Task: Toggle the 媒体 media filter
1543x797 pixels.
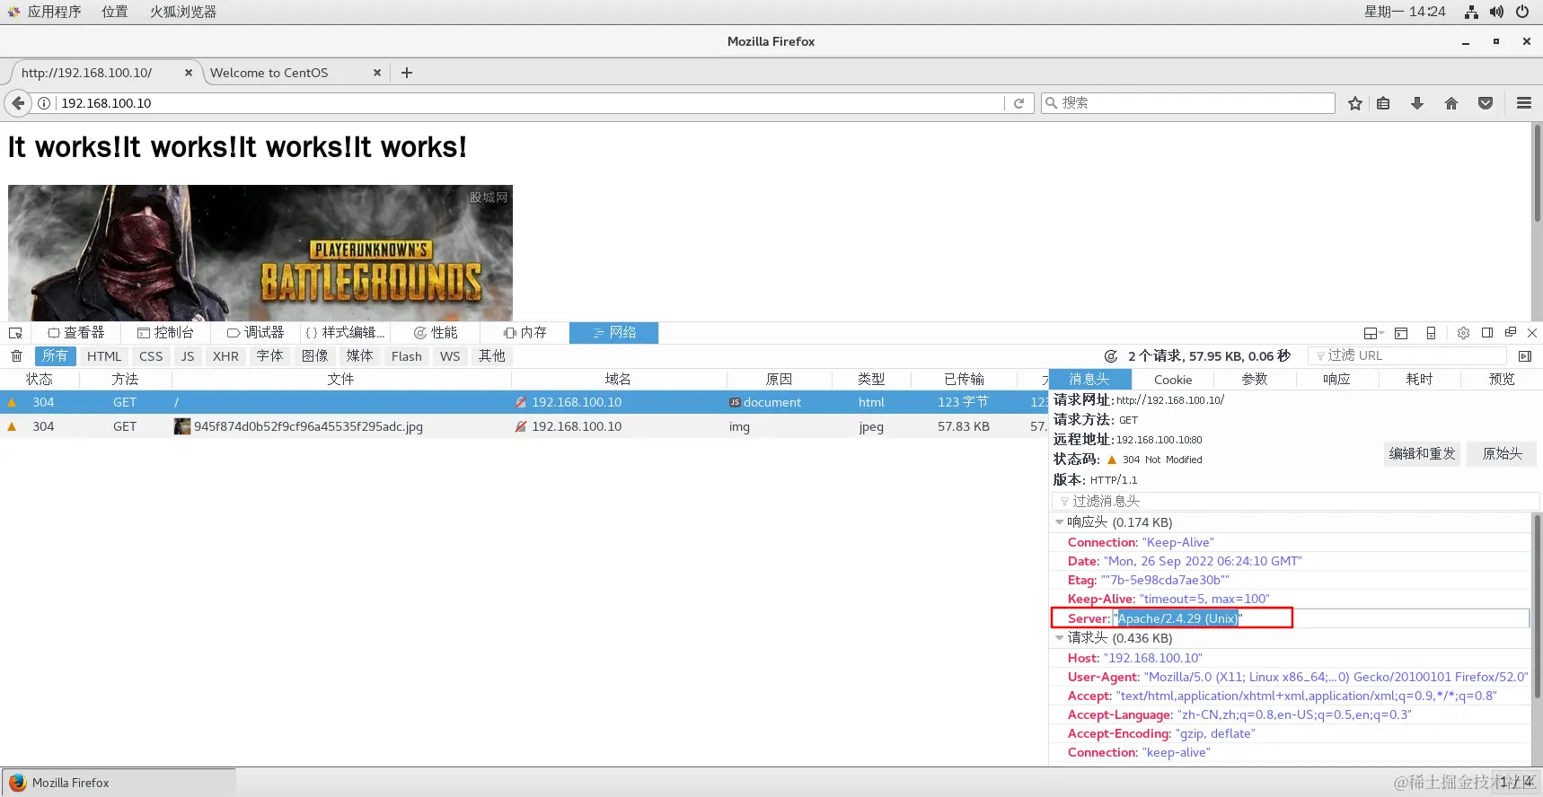Action: pos(359,356)
